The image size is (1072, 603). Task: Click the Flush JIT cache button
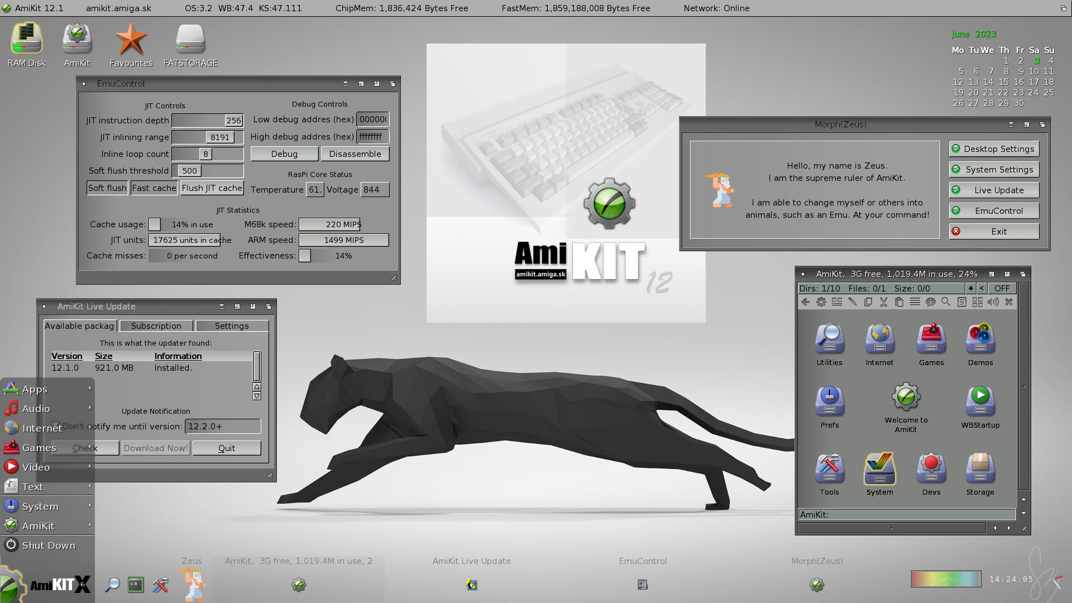212,188
